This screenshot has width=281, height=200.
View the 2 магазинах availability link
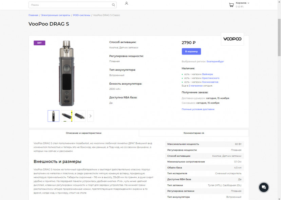tap(196, 86)
